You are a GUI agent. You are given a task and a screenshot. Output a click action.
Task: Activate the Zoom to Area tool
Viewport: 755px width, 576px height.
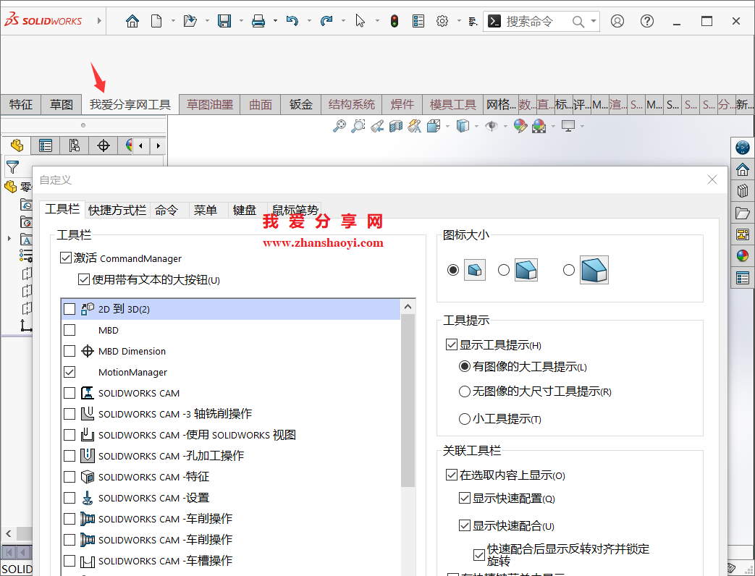click(x=357, y=125)
